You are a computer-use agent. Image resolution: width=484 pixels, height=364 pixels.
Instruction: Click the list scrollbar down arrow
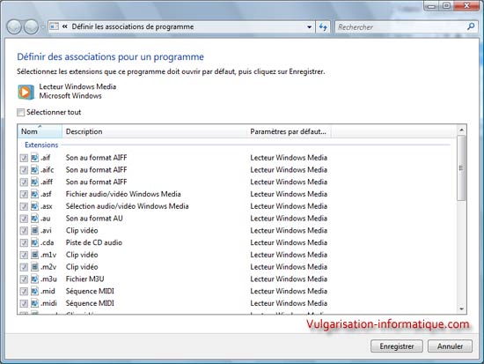461,309
